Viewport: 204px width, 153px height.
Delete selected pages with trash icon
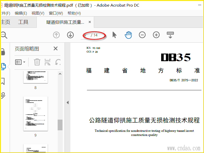[x=37, y=62]
